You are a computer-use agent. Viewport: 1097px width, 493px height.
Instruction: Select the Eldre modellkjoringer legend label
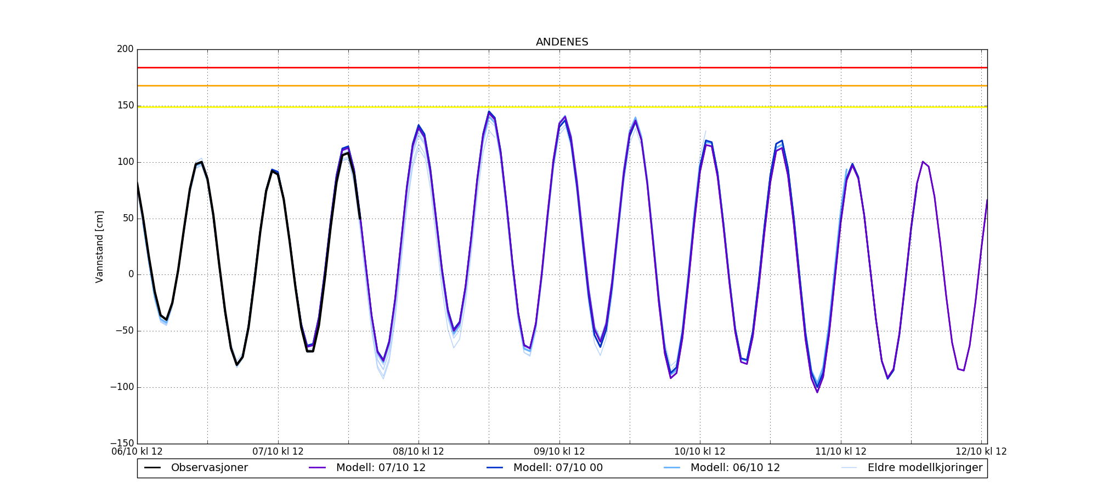click(925, 468)
